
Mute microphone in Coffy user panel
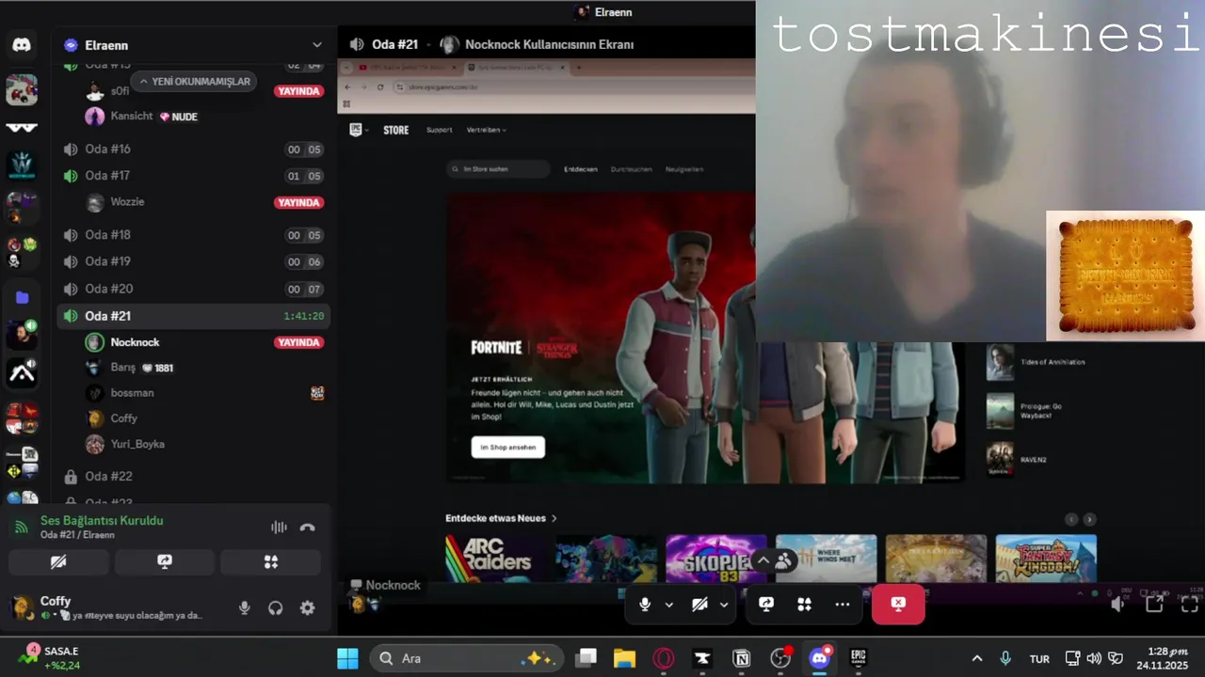coord(245,608)
